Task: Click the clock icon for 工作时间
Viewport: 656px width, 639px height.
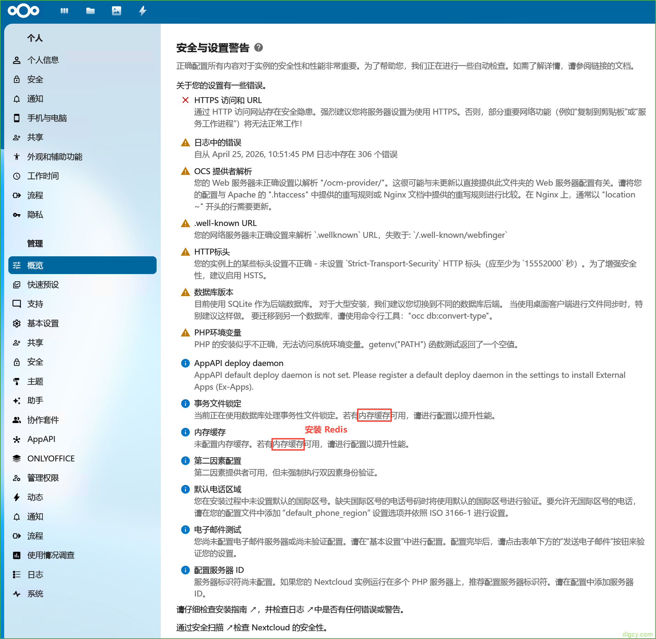Action: (17, 176)
